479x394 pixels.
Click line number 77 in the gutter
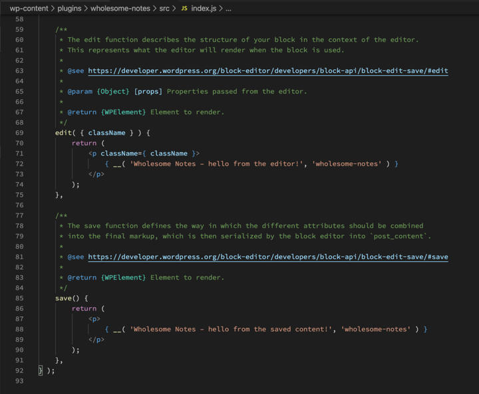click(x=19, y=215)
